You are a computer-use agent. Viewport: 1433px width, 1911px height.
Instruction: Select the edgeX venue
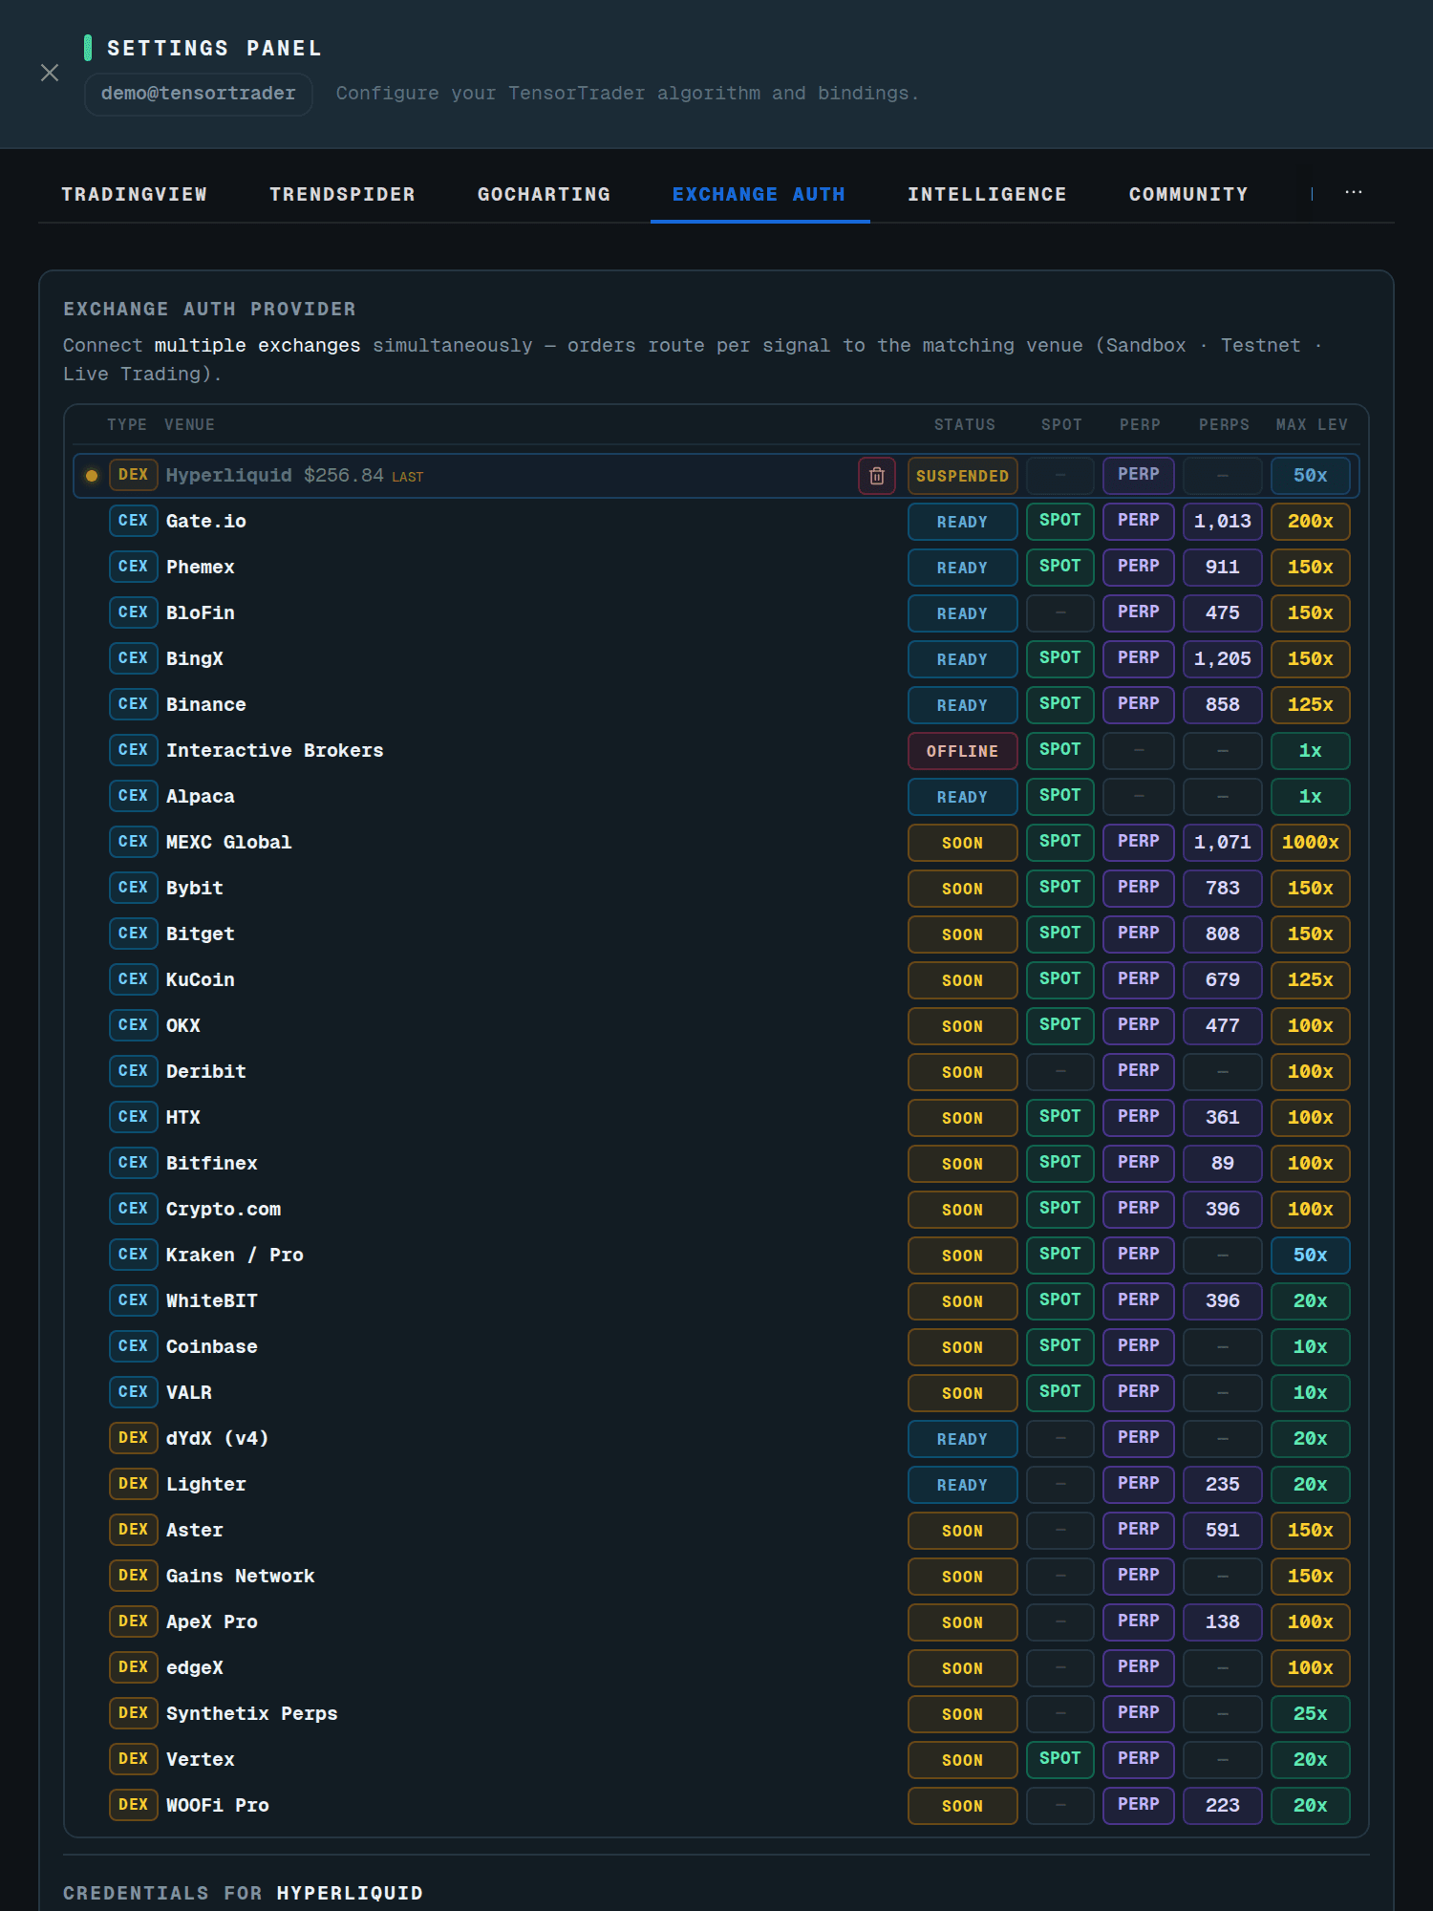click(x=716, y=1668)
